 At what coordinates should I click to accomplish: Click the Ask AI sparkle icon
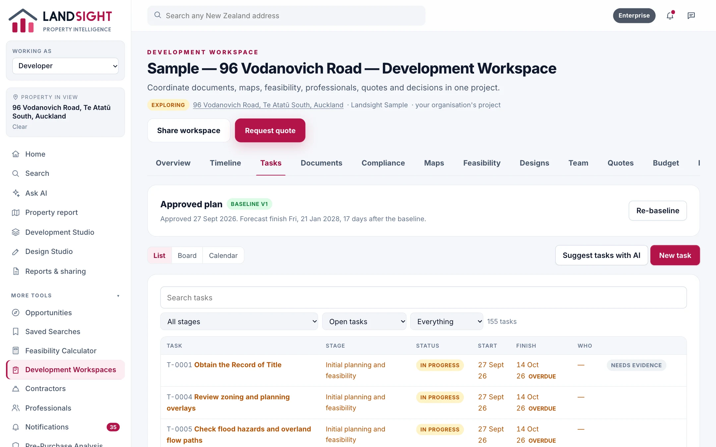[x=16, y=193]
